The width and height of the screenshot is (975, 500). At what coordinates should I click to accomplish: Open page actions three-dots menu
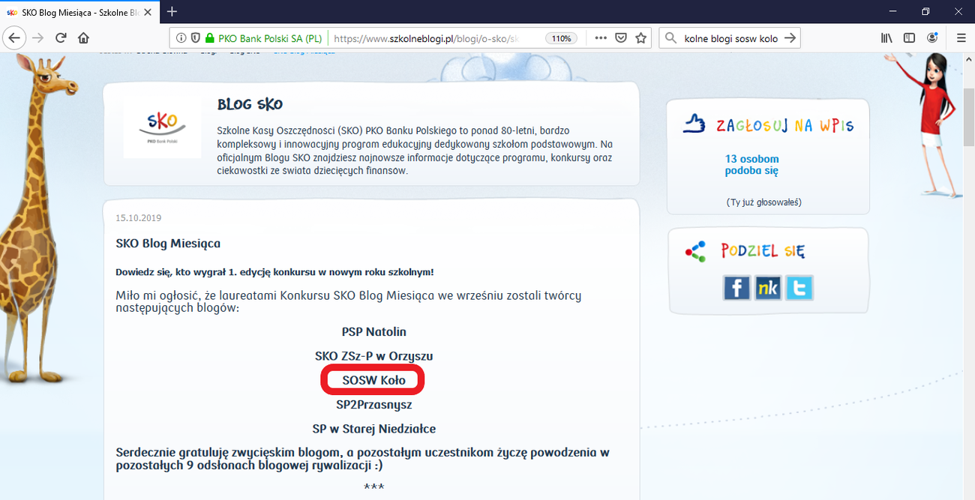[x=601, y=38]
